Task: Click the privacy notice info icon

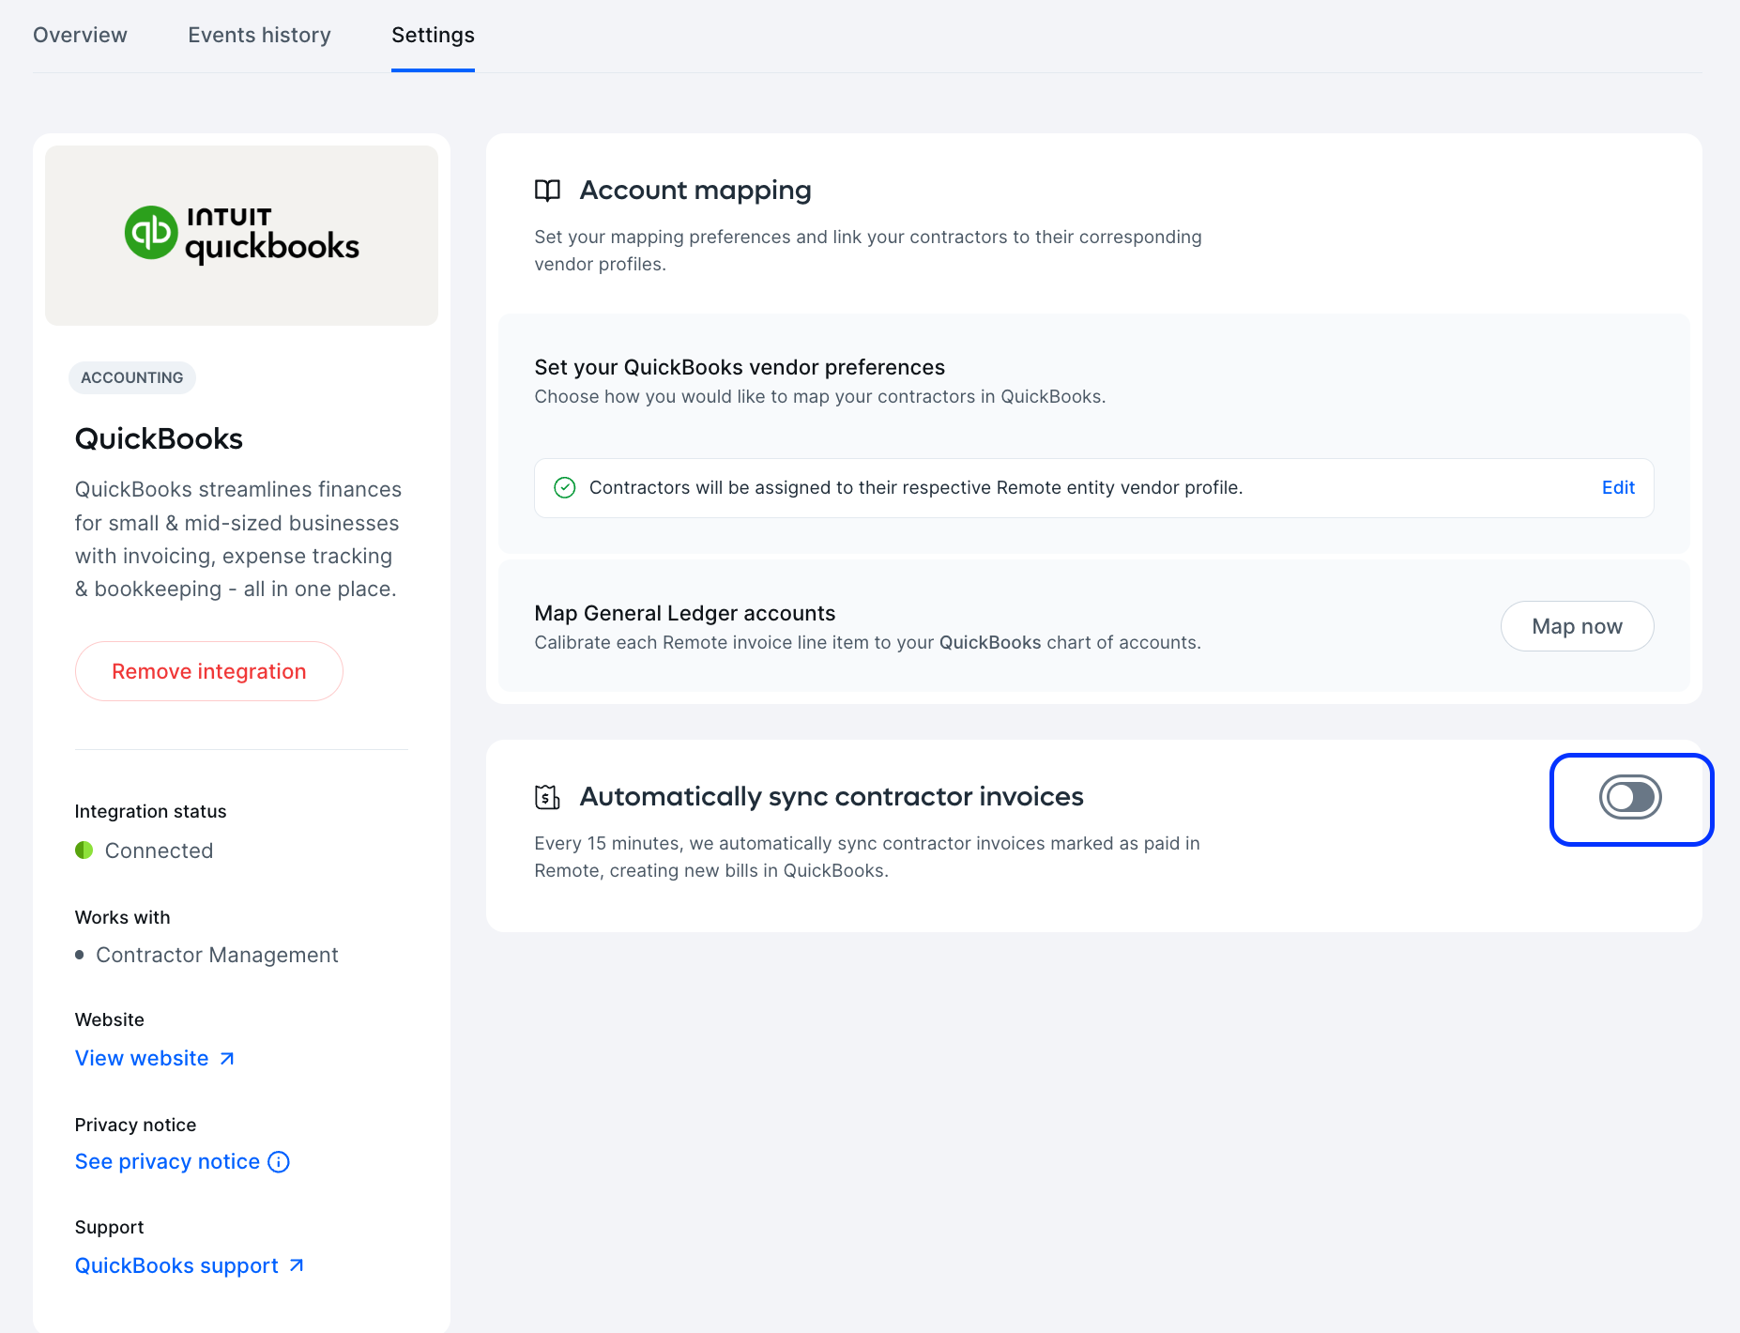Action: point(279,1162)
